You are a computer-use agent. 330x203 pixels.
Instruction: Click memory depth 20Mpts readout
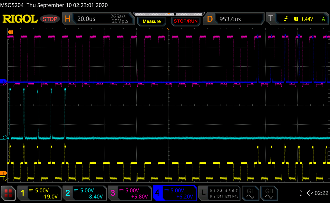click(x=120, y=21)
